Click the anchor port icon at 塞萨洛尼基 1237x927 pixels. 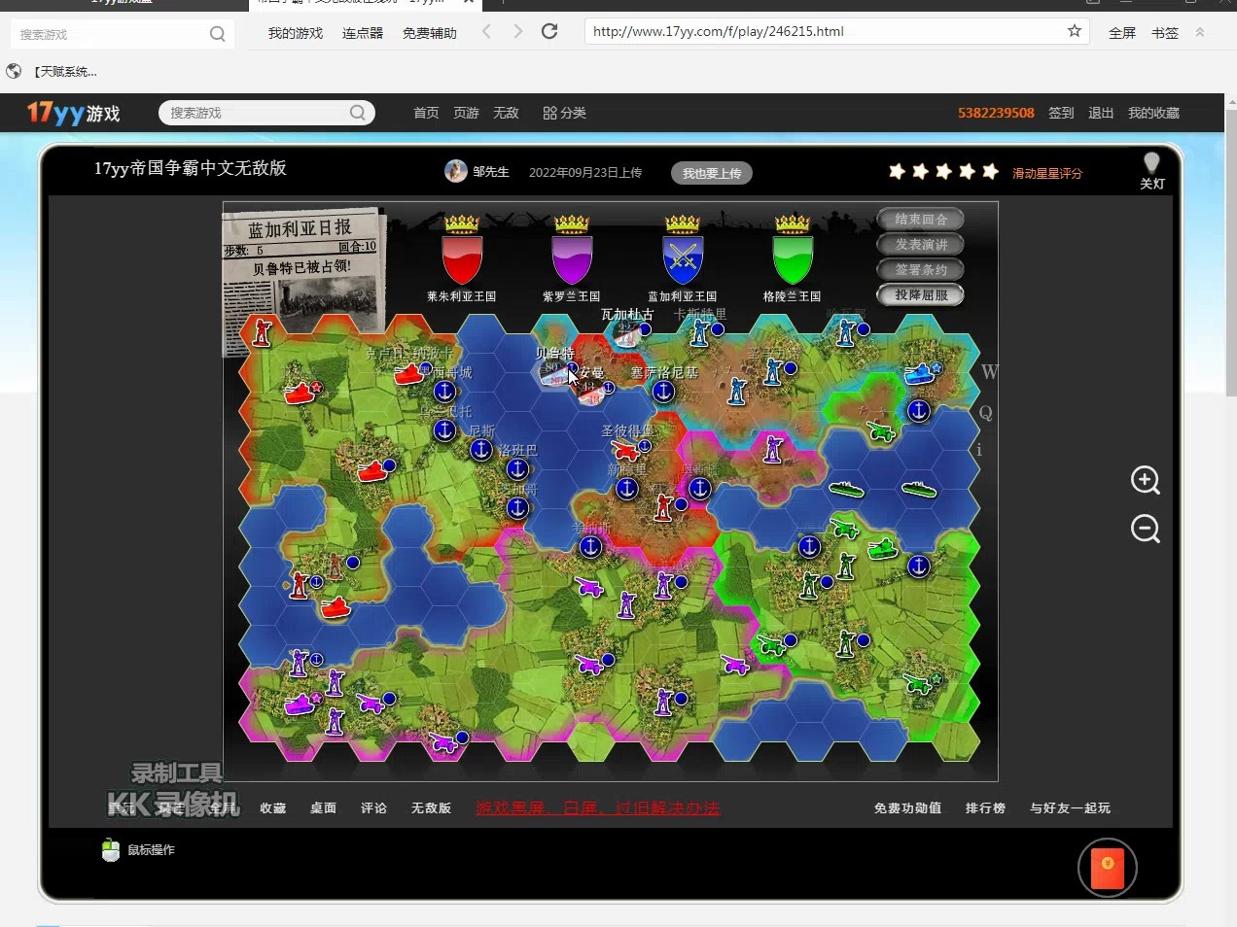tap(663, 392)
